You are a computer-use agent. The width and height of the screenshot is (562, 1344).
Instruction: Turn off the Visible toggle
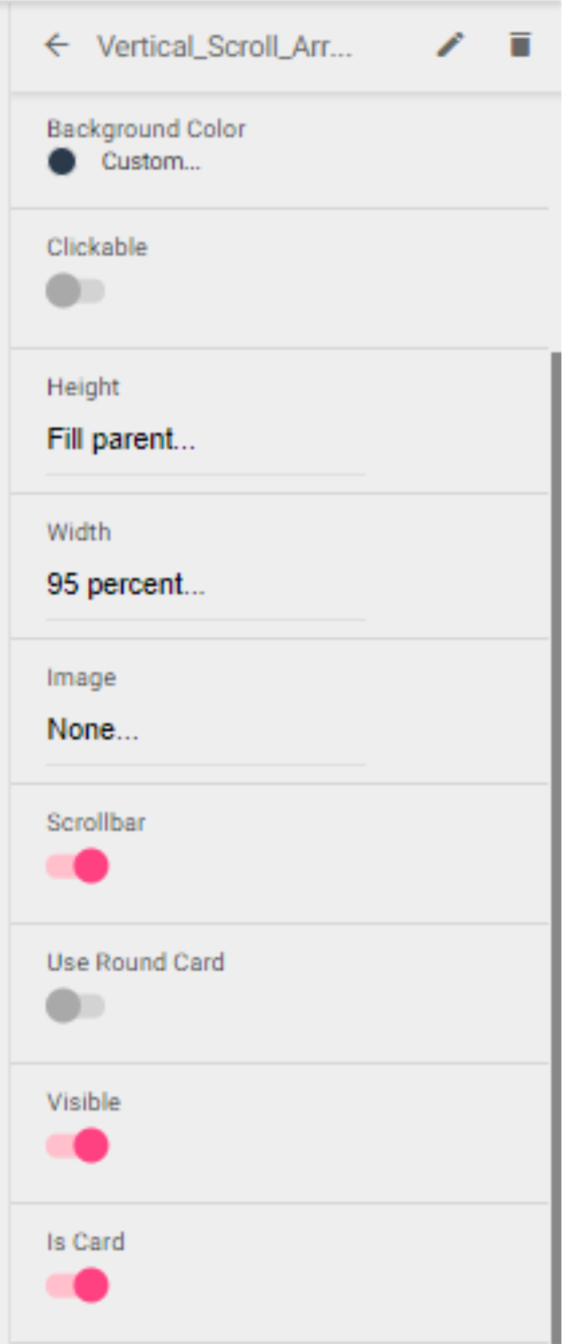pyautogui.click(x=77, y=1145)
